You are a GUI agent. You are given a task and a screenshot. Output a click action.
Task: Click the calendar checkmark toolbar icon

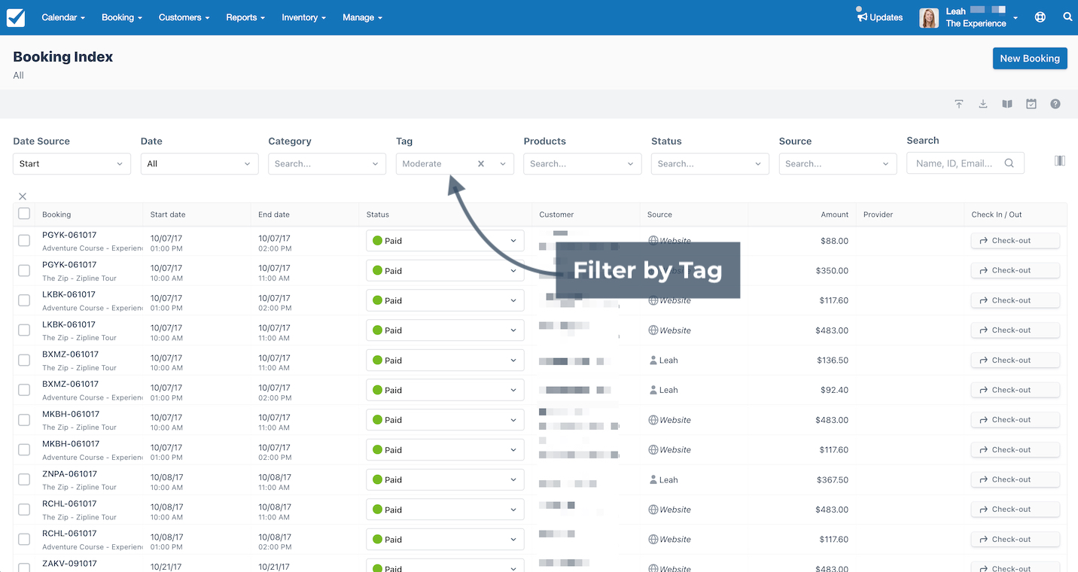[x=1031, y=104]
